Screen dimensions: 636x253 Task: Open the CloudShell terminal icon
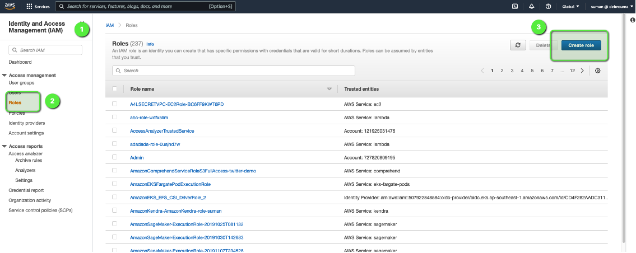pos(515,7)
